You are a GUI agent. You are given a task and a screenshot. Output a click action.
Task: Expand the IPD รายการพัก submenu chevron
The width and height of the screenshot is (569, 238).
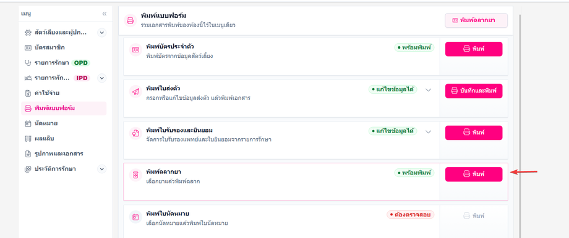[x=102, y=78]
